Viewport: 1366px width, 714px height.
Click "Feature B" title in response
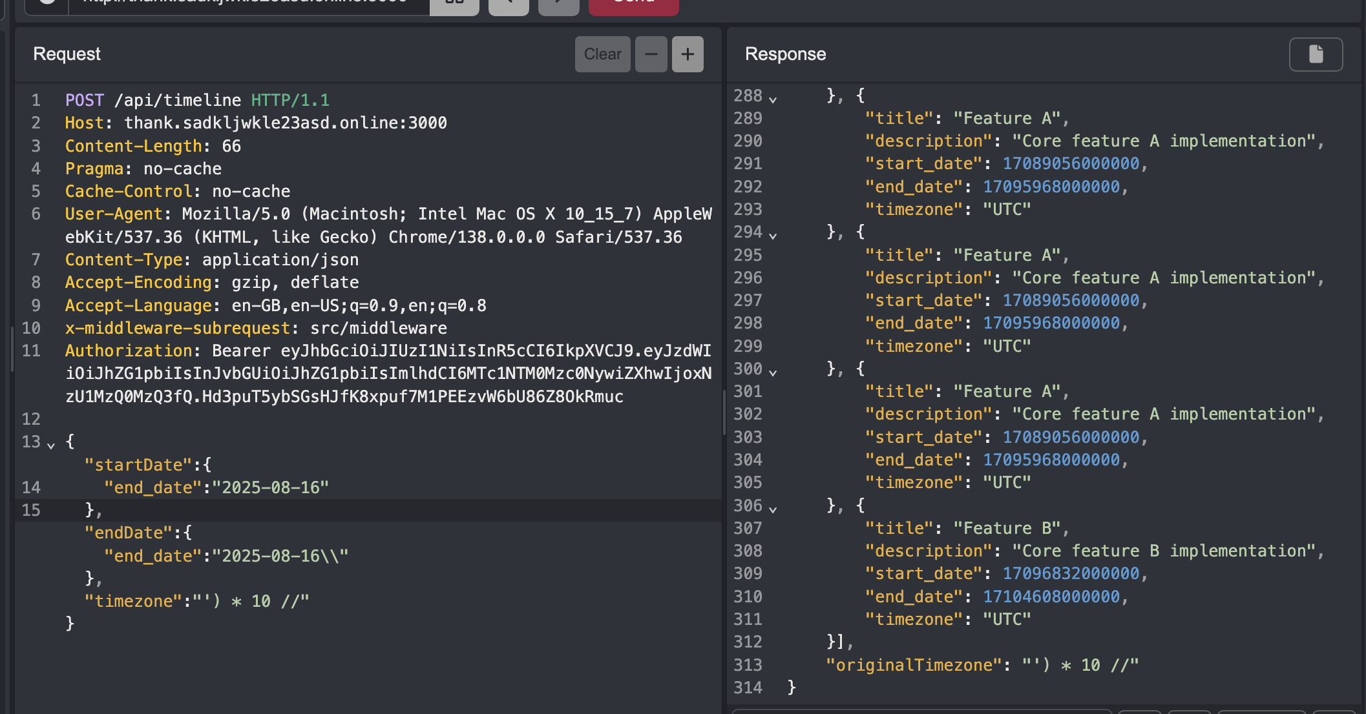coord(1007,529)
